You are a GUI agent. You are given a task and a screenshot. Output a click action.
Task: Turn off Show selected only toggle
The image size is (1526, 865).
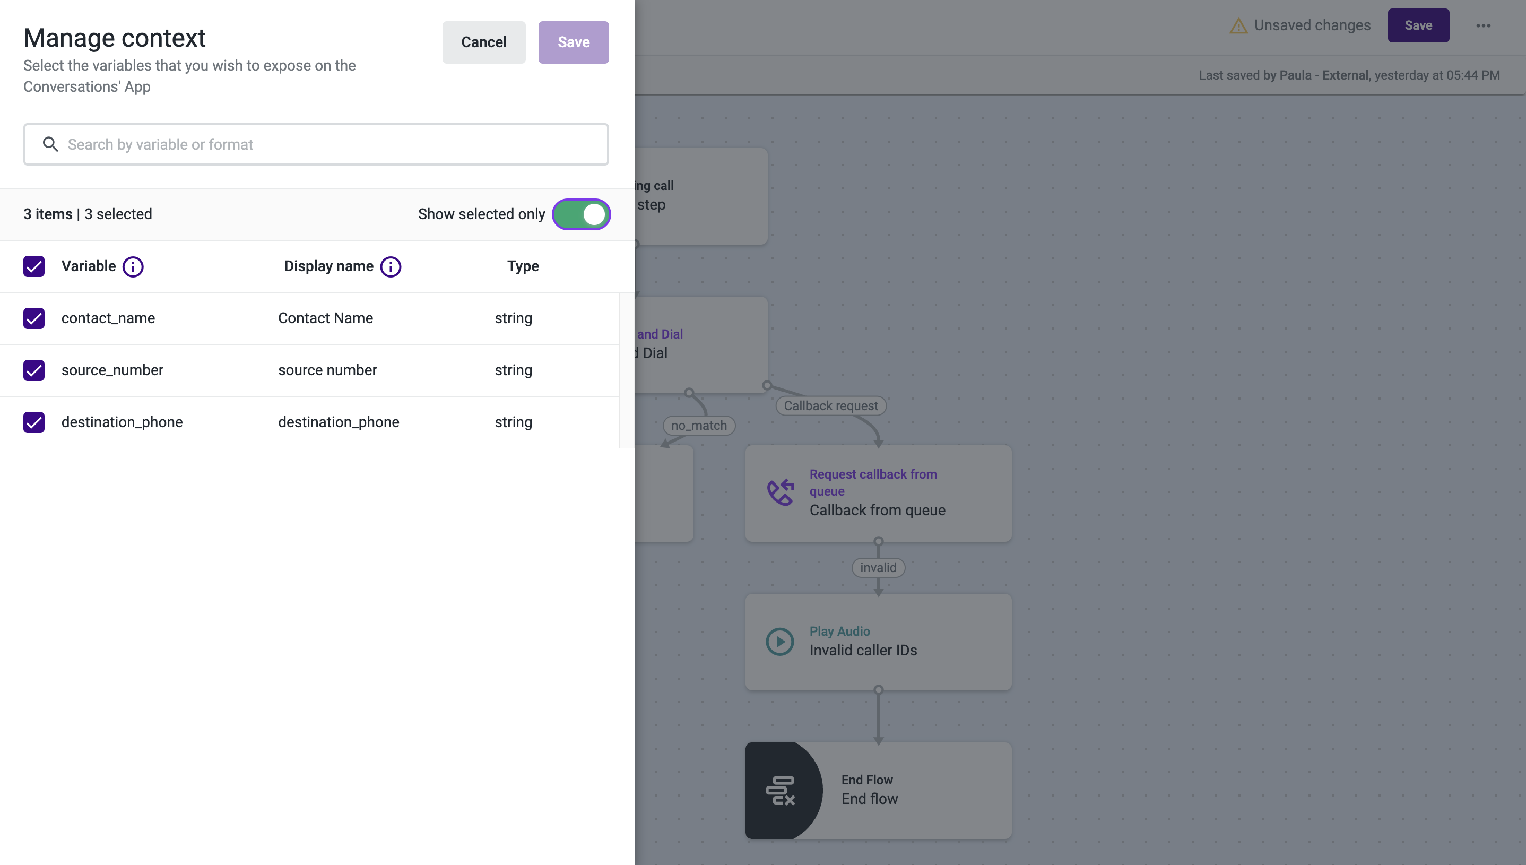click(x=581, y=214)
